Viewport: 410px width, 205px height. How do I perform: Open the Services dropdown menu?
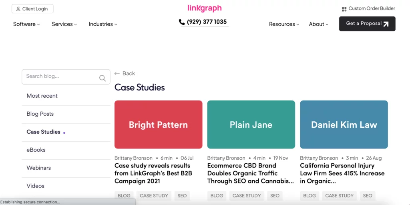coord(64,24)
